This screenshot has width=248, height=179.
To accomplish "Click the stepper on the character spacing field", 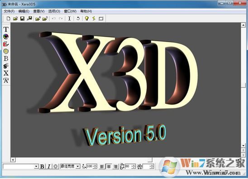I will pos(152,166).
